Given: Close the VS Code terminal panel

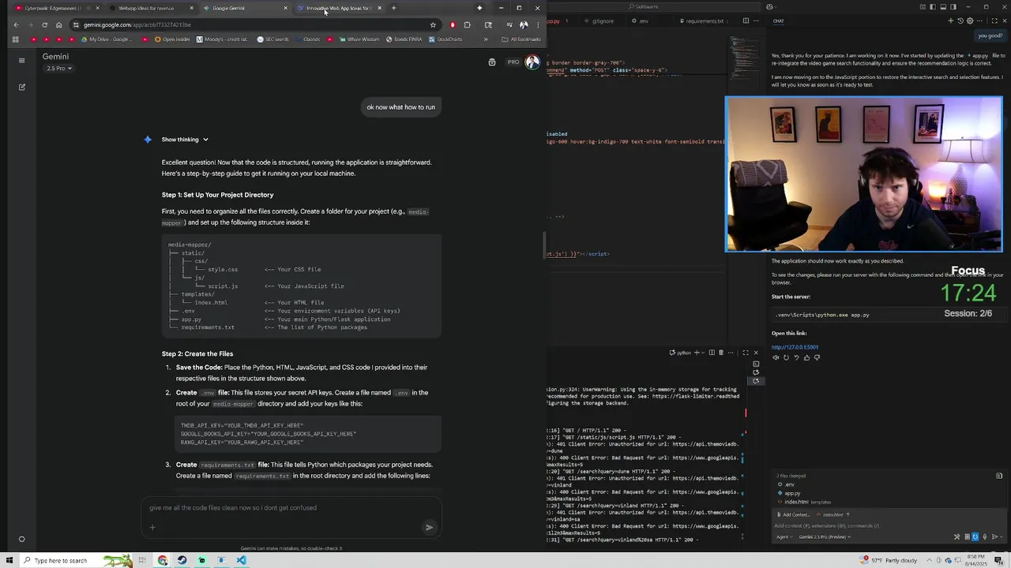Looking at the screenshot, I should [x=756, y=353].
